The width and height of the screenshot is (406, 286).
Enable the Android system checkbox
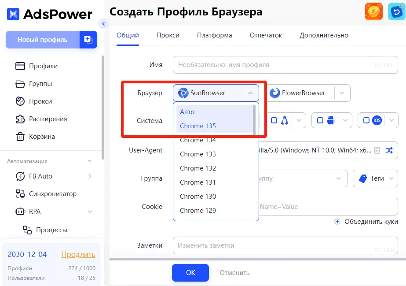coord(320,120)
